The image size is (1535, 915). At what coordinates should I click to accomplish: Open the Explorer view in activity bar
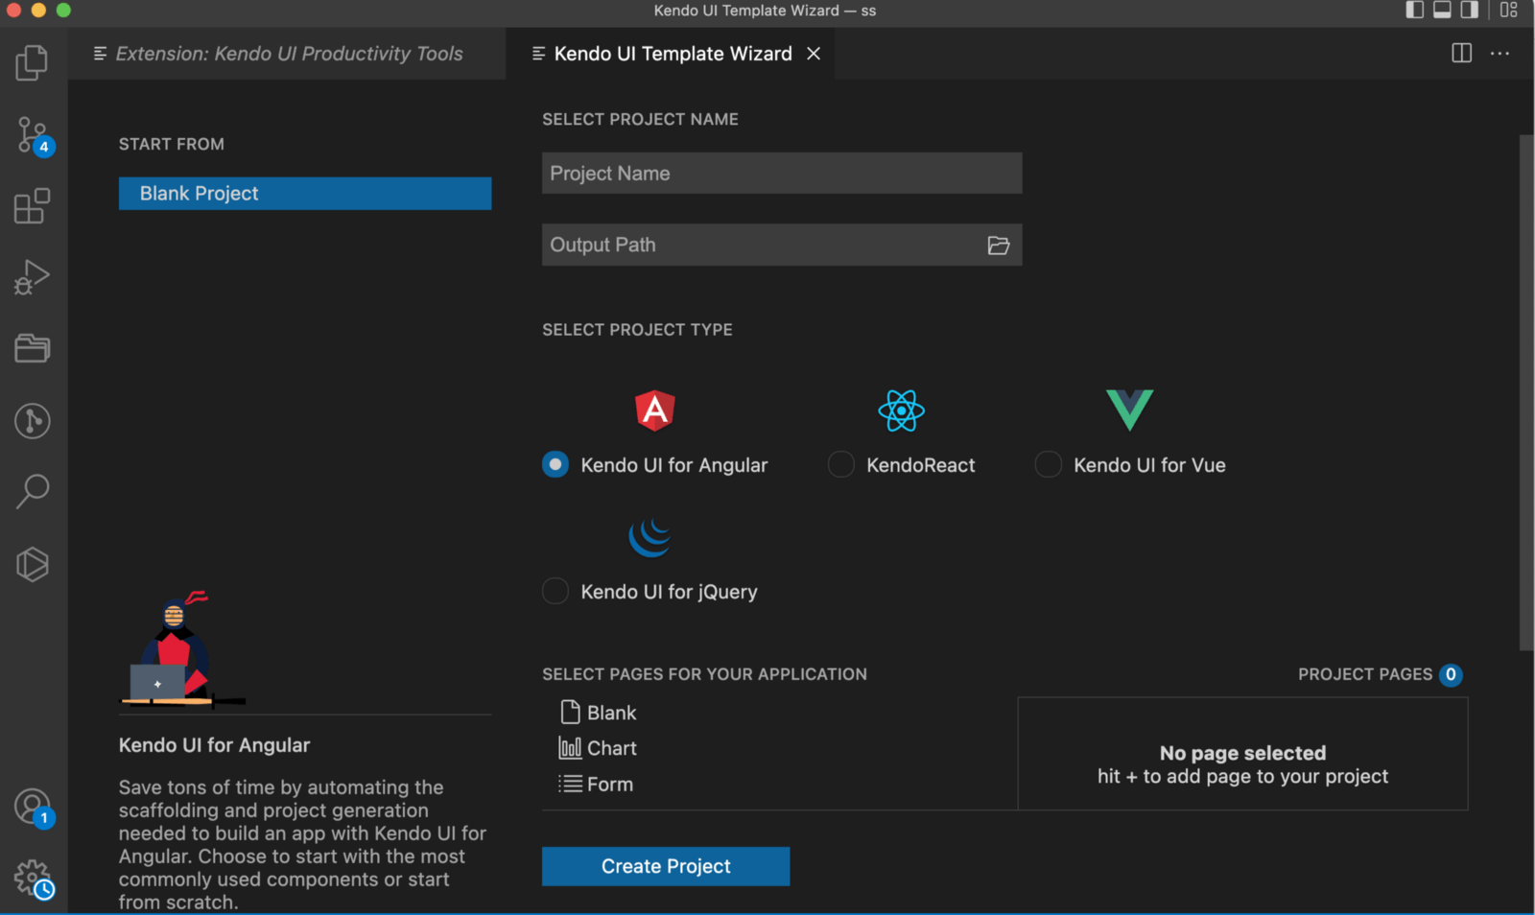point(32,63)
